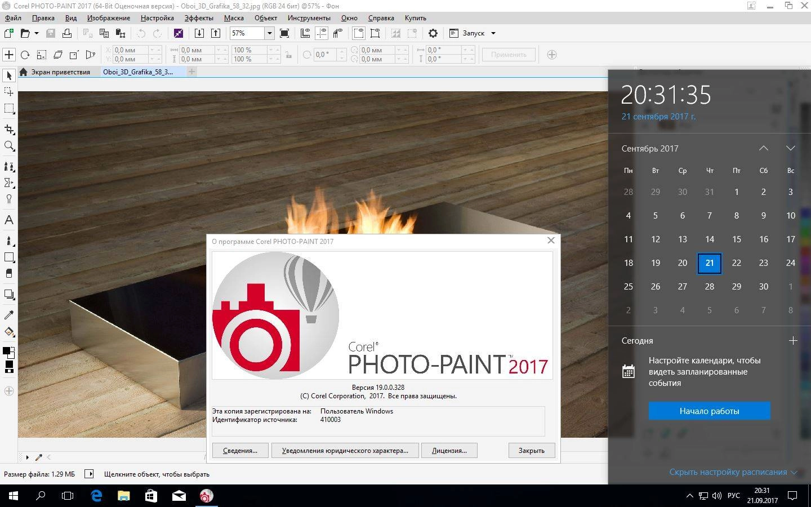Screen dimensions: 811x507
Task: Collapse via Скрыть настройку расписания
Action: click(733, 472)
